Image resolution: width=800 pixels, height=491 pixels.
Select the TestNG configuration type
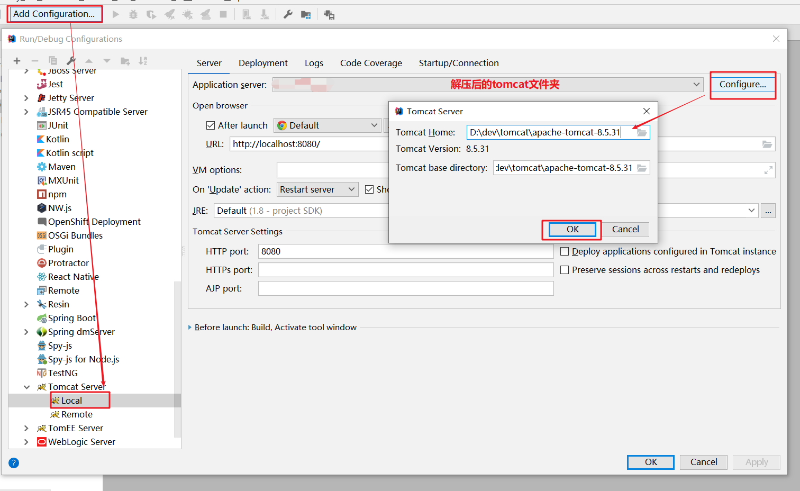pos(57,373)
